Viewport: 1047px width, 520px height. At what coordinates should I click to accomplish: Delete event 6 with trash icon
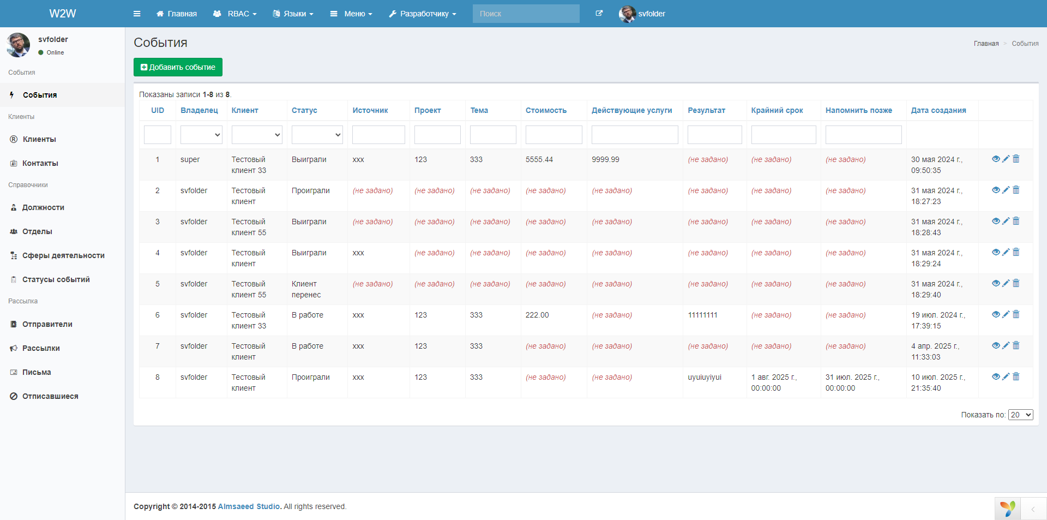1016,314
